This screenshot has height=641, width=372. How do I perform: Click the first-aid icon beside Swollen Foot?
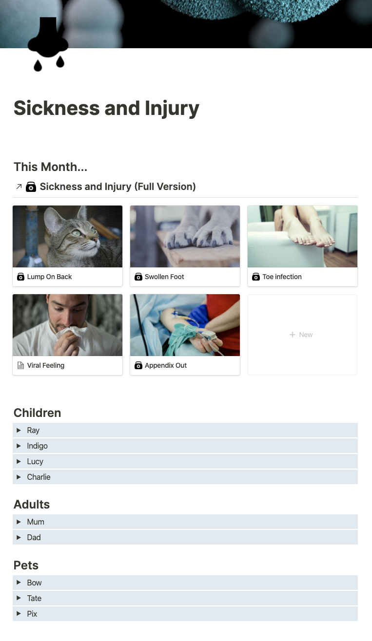(138, 277)
